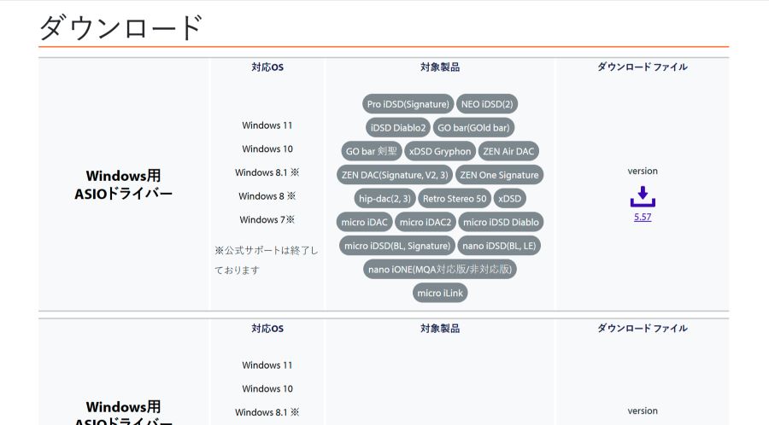Click the ZEN One Signature tag
The height and width of the screenshot is (425, 769).
(499, 175)
